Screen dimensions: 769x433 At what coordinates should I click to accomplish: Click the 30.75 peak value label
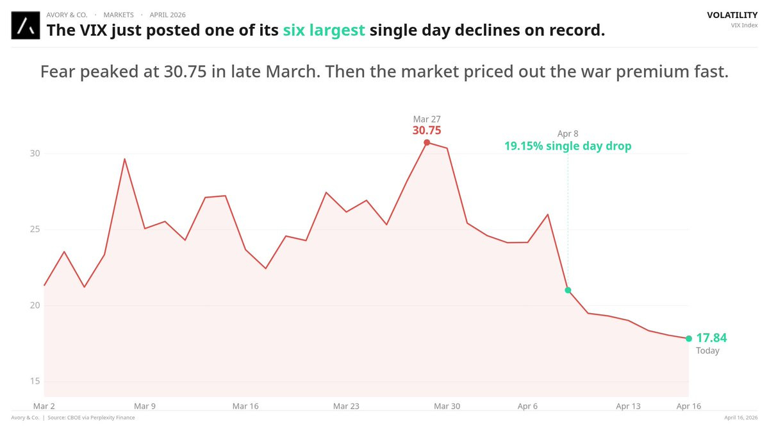pyautogui.click(x=427, y=130)
